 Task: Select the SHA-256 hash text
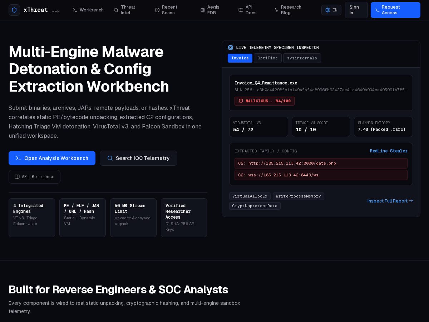click(321, 90)
